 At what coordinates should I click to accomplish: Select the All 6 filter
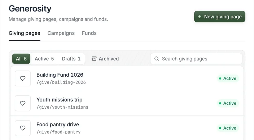click(21, 59)
